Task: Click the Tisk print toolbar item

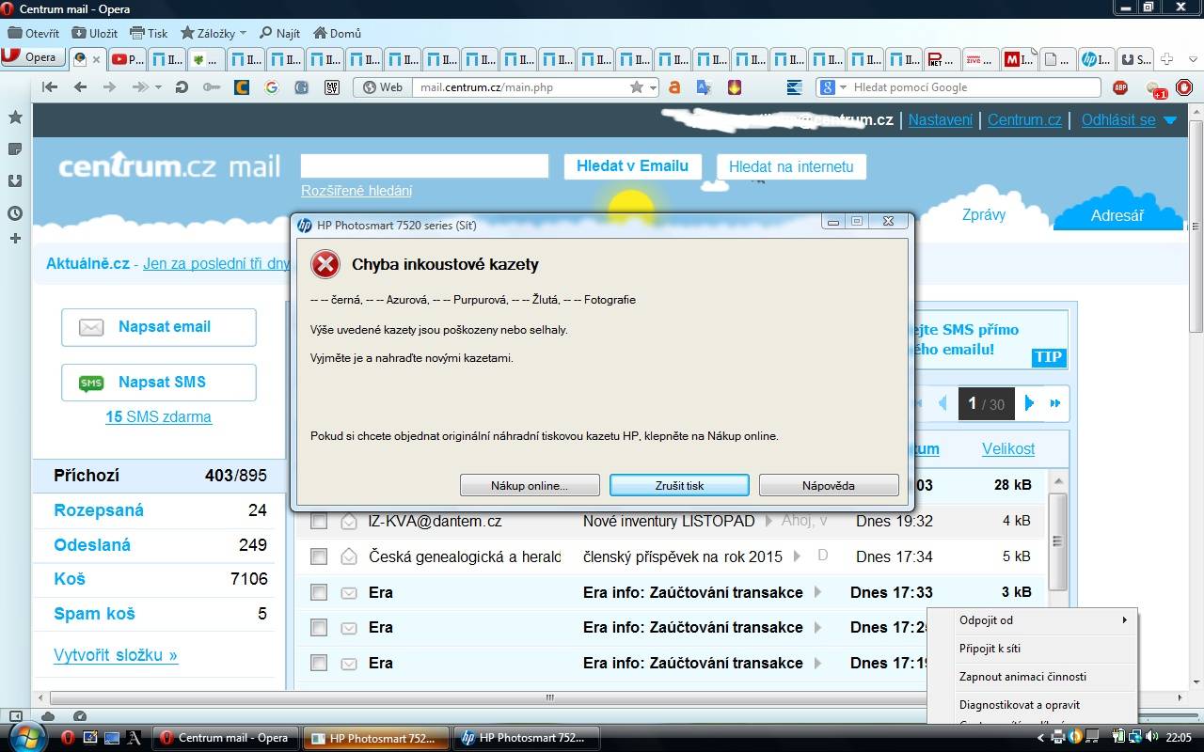Action: point(149,33)
